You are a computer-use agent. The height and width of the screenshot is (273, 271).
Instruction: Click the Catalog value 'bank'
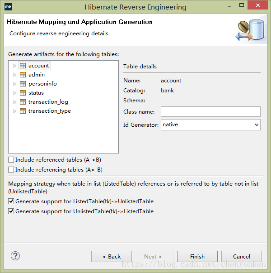[167, 91]
